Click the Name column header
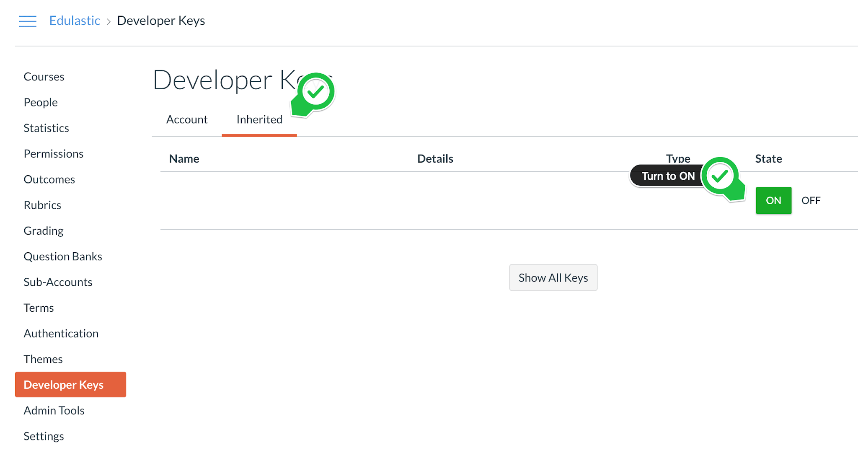 (x=184, y=159)
